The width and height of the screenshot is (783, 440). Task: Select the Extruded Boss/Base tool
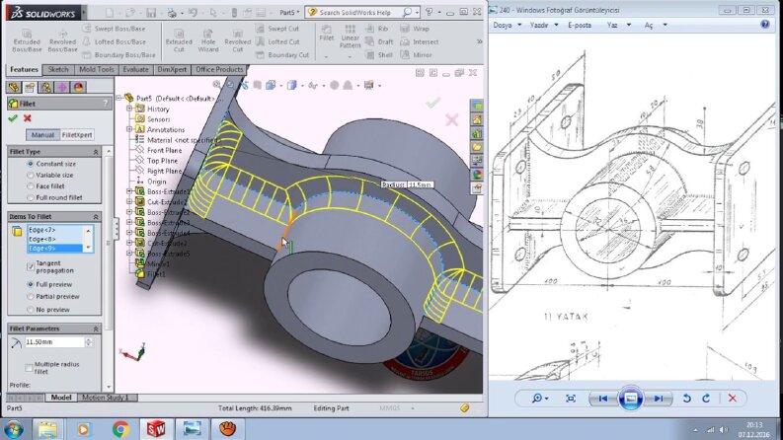27,40
